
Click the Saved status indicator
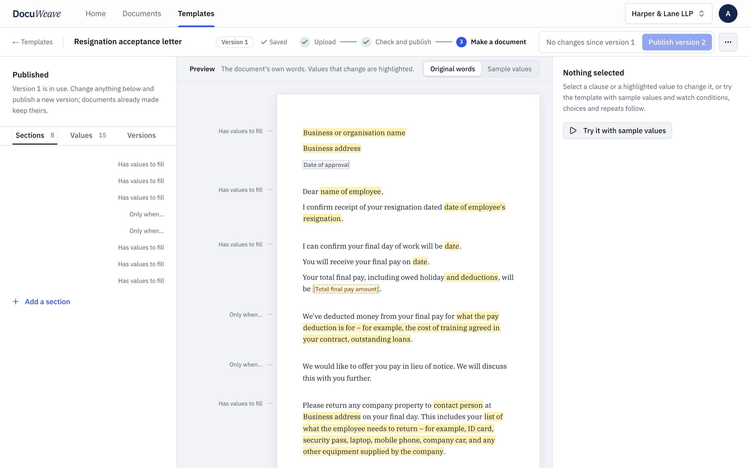[274, 42]
